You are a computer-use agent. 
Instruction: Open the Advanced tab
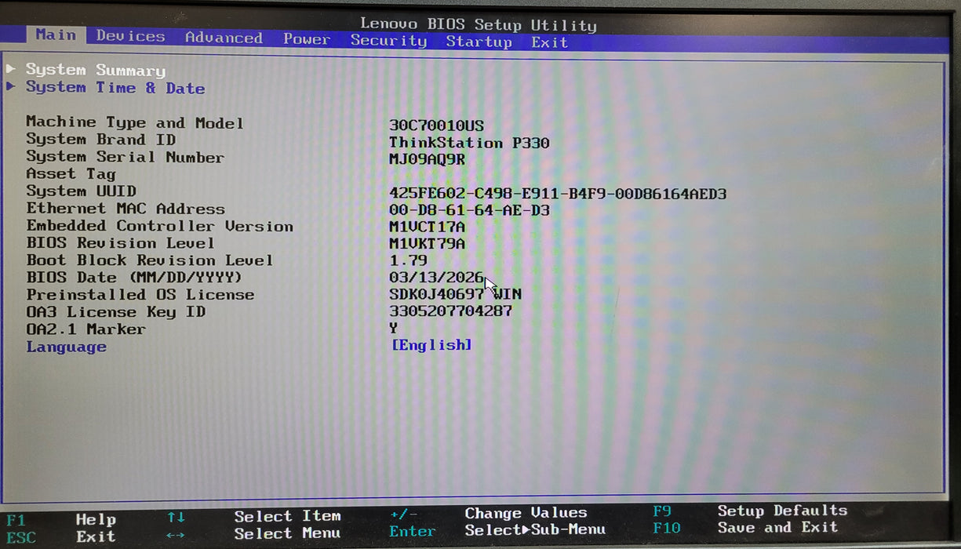(x=224, y=38)
